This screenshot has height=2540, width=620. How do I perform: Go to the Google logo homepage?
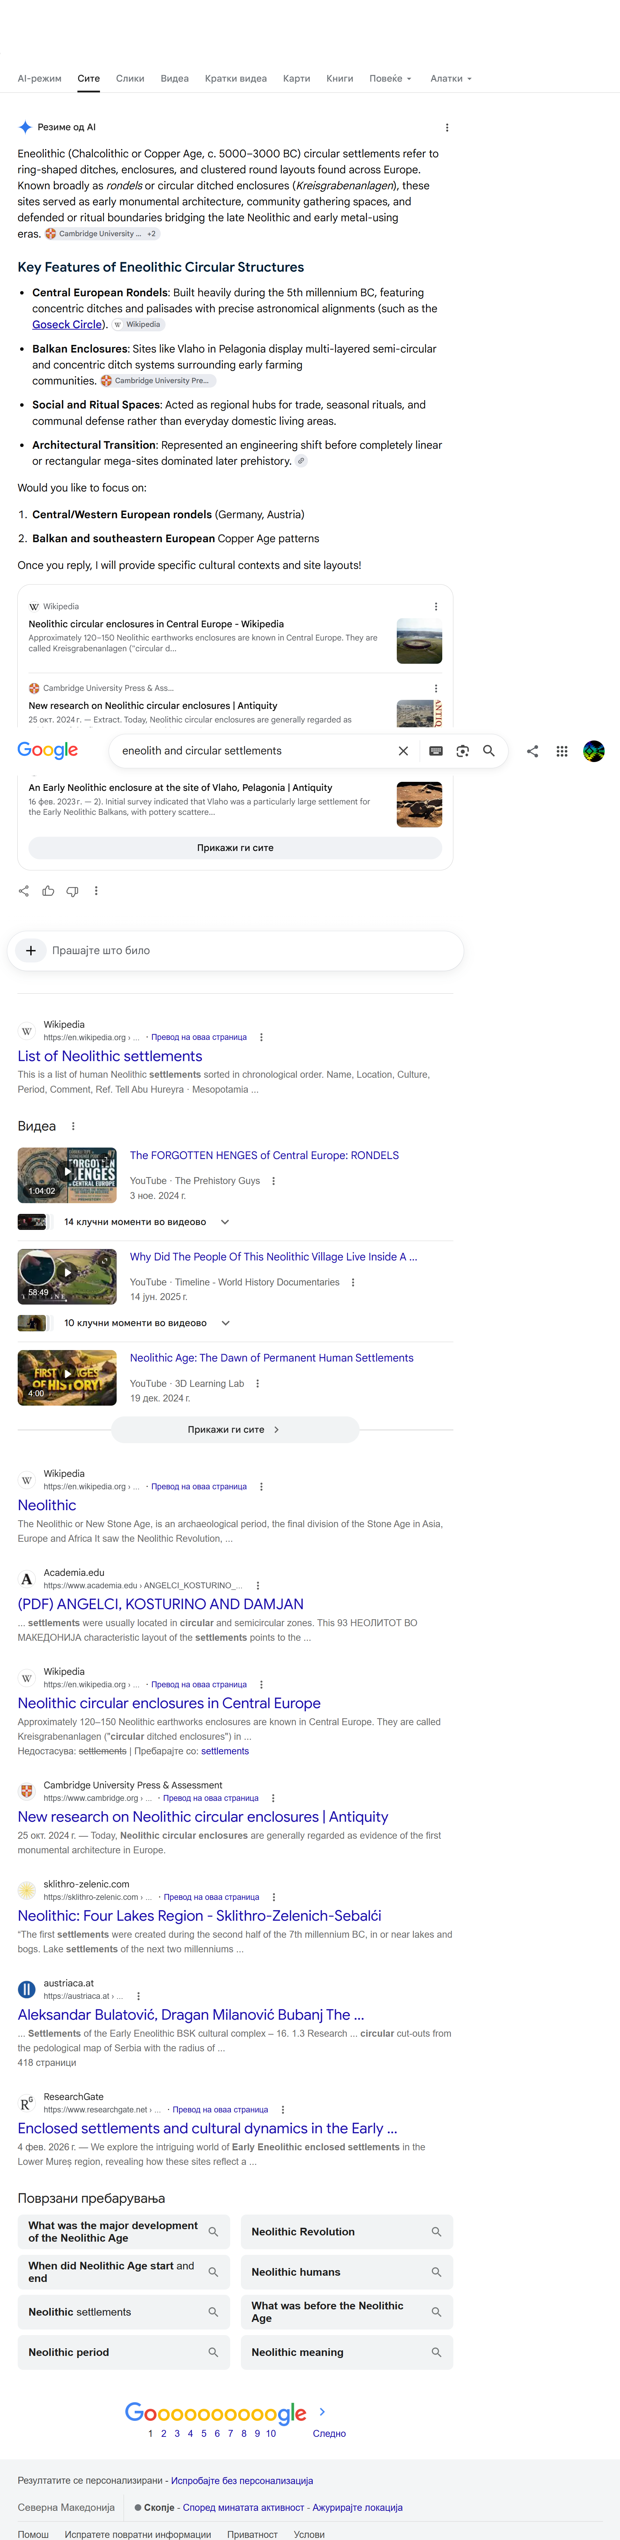coord(47,750)
